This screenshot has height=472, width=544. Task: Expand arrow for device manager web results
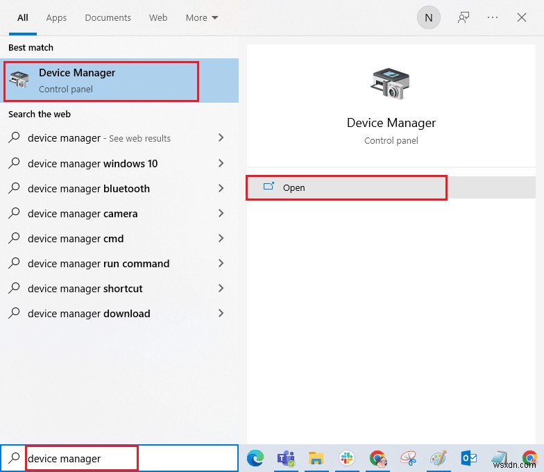[x=221, y=137]
